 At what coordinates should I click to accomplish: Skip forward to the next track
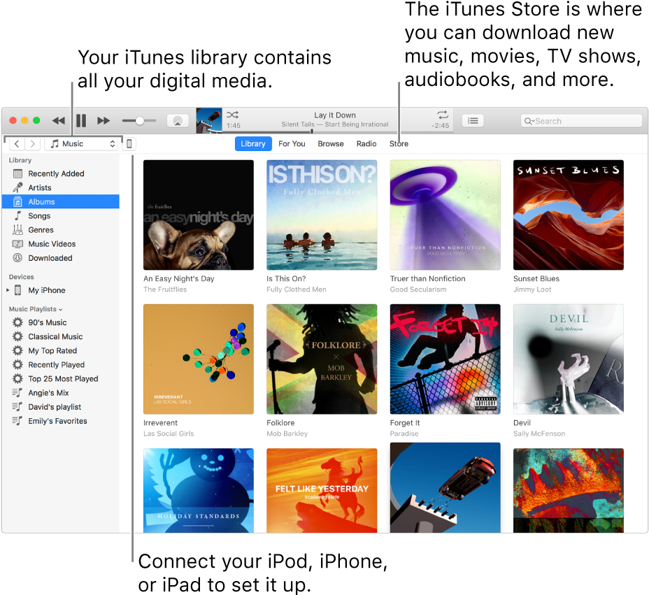104,120
